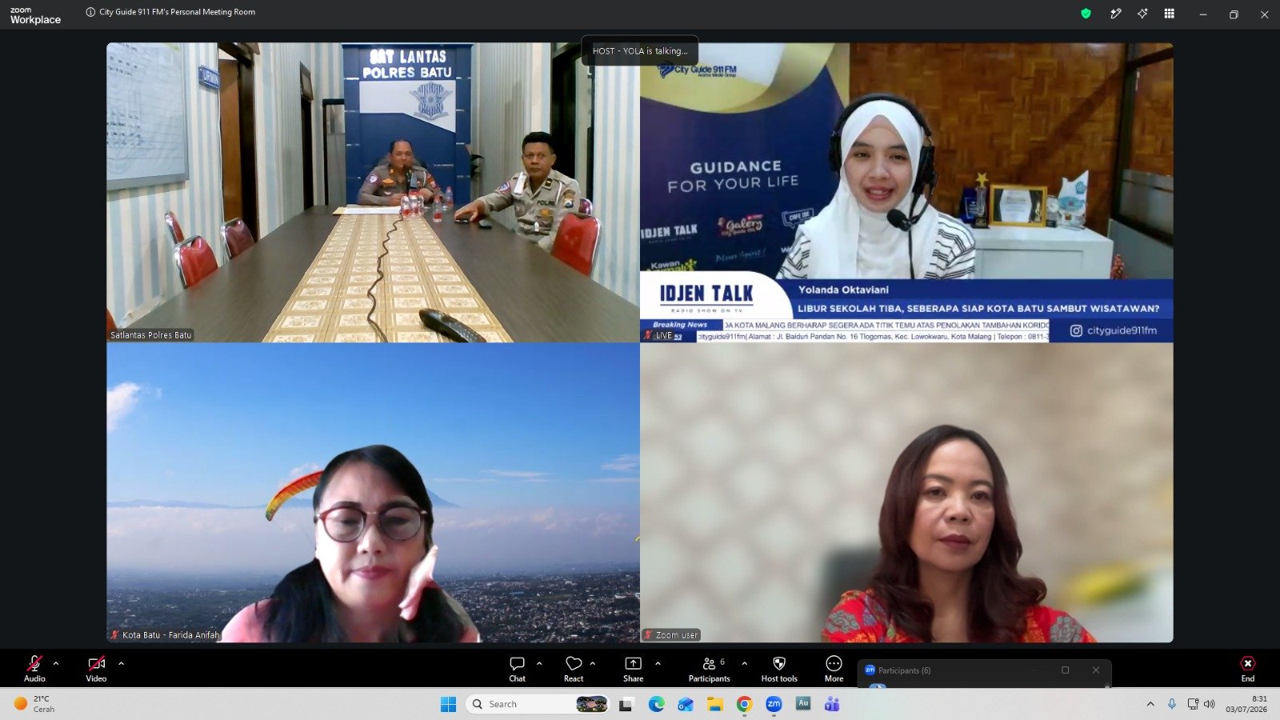The image size is (1280, 720).
Task: End the meeting with End button
Action: point(1248,668)
